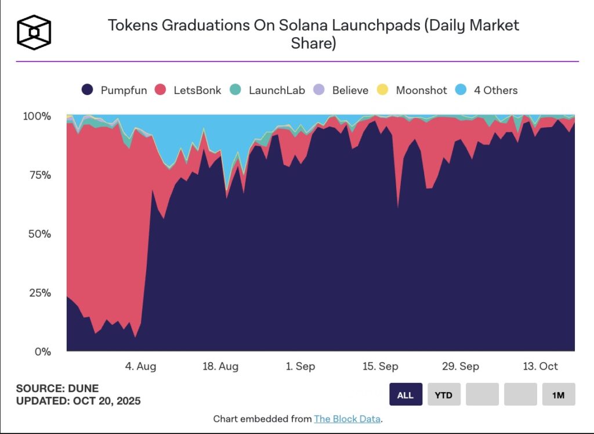Viewport: 594px width, 434px height.
Task: Select the ALL time range
Action: (405, 395)
